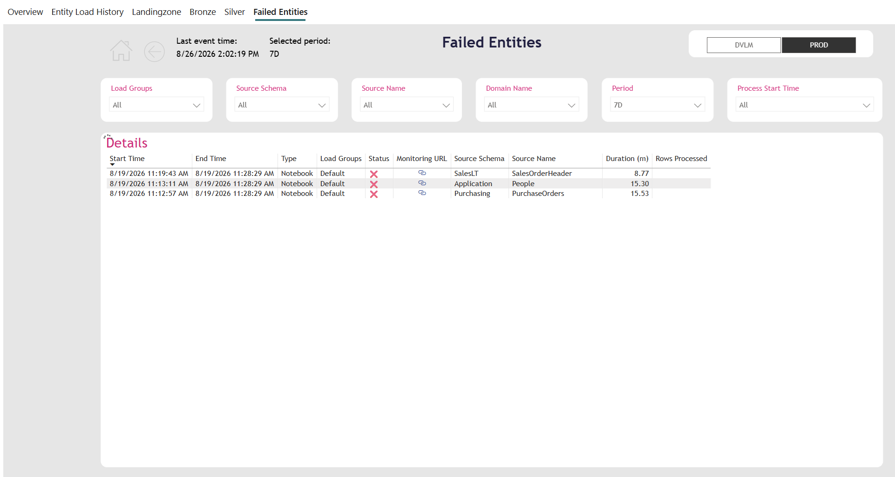Click failed status X for PurchaseOrders row

point(373,195)
